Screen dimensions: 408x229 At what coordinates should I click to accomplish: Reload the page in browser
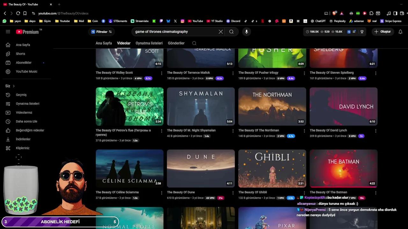pyautogui.click(x=18, y=13)
